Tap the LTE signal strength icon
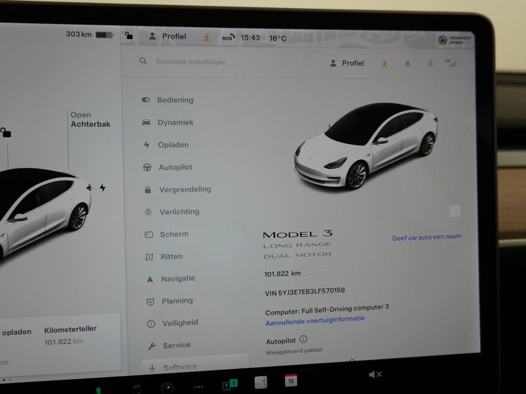The image size is (526, 394). pos(451,63)
